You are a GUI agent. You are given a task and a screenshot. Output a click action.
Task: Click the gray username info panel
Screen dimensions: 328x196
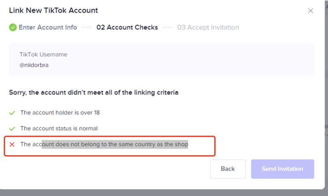coord(161,60)
